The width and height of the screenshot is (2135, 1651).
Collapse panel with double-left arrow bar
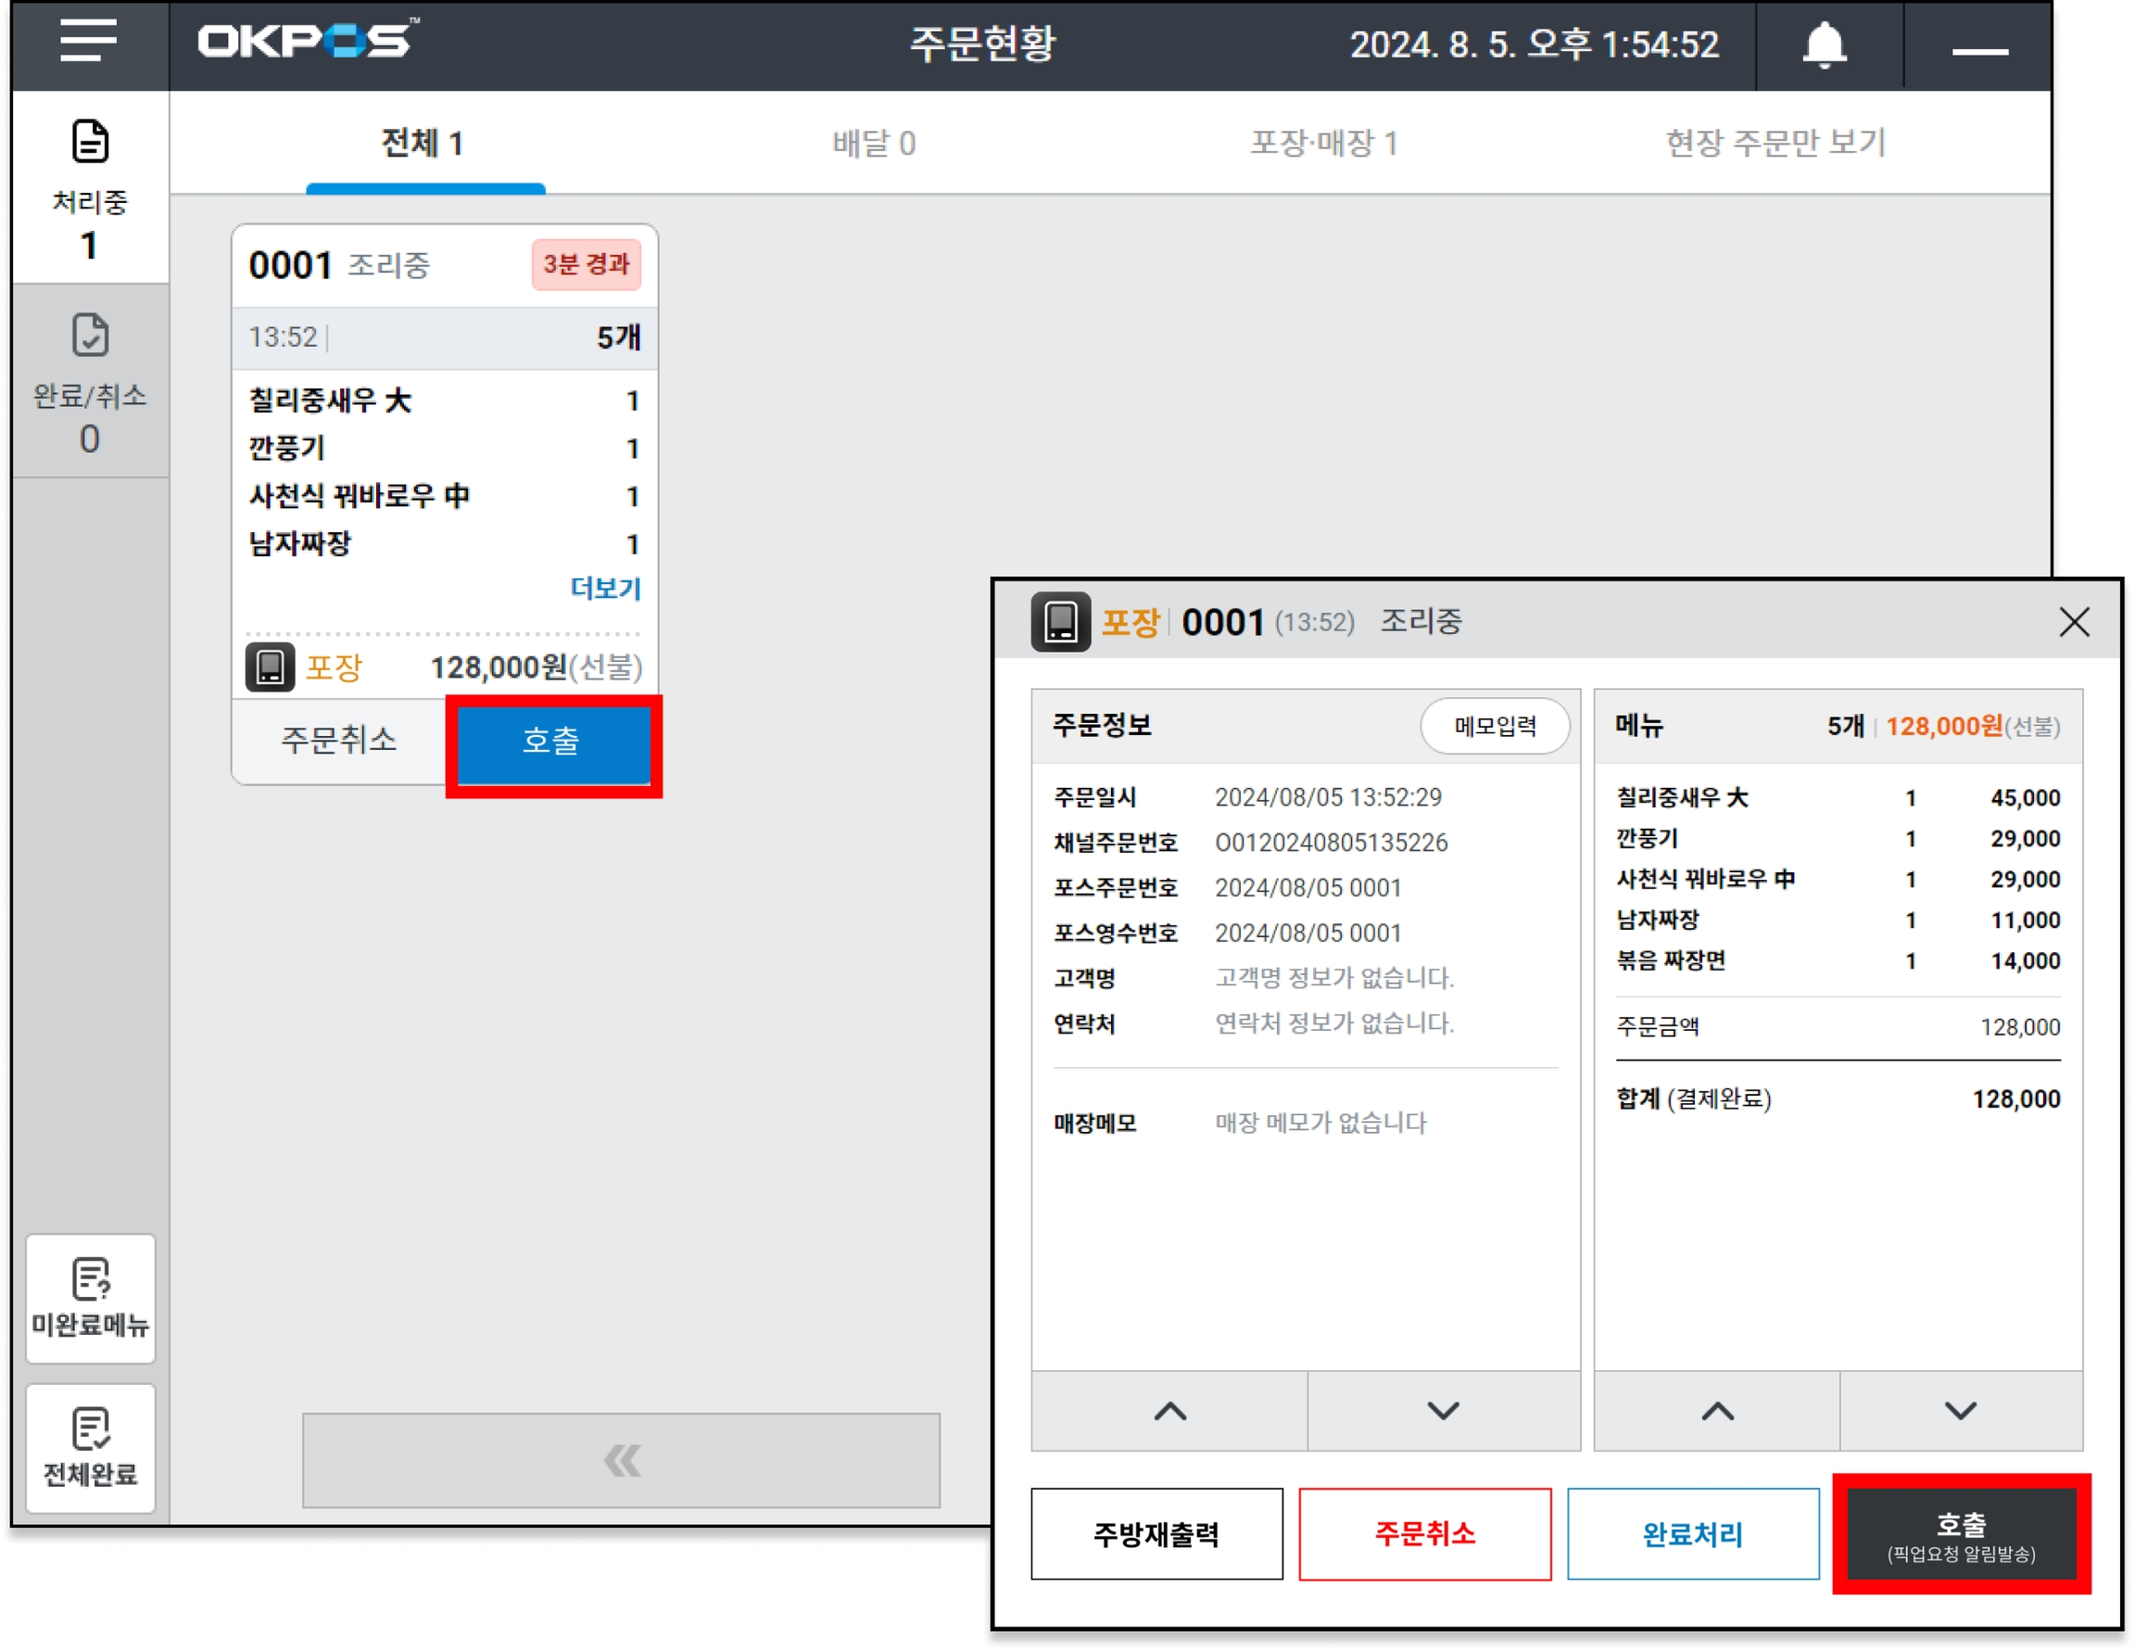(x=621, y=1460)
